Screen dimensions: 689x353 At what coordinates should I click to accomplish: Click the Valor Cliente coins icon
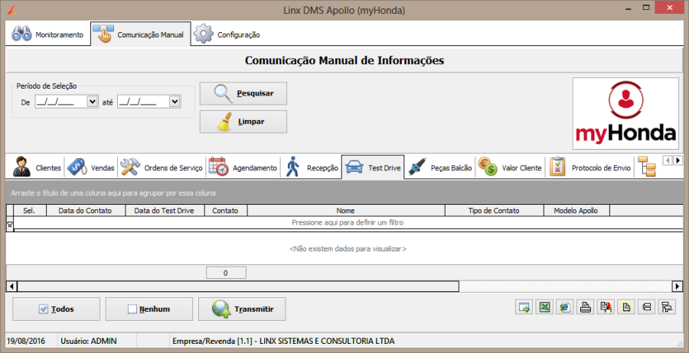[x=488, y=167]
